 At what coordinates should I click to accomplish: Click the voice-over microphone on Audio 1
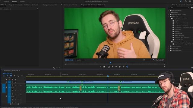pos(21,85)
